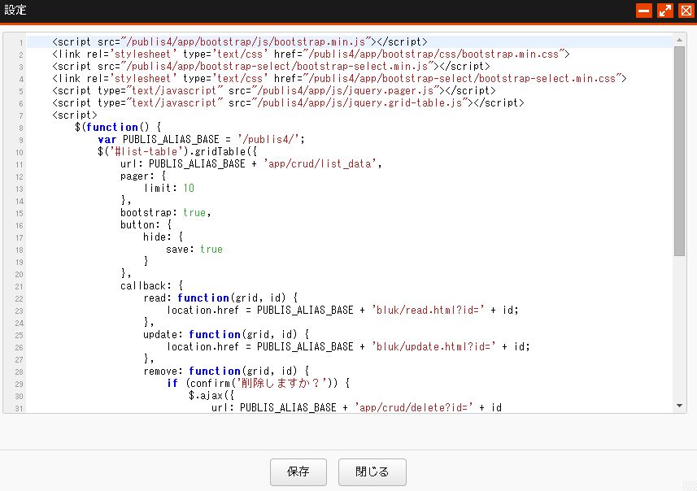Click the 'bluk/read.html?id=' line
Screen dimensions: 697x491
(342, 311)
